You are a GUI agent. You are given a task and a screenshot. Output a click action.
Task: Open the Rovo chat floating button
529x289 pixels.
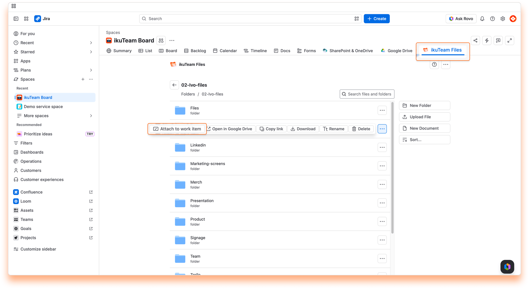pos(507,267)
